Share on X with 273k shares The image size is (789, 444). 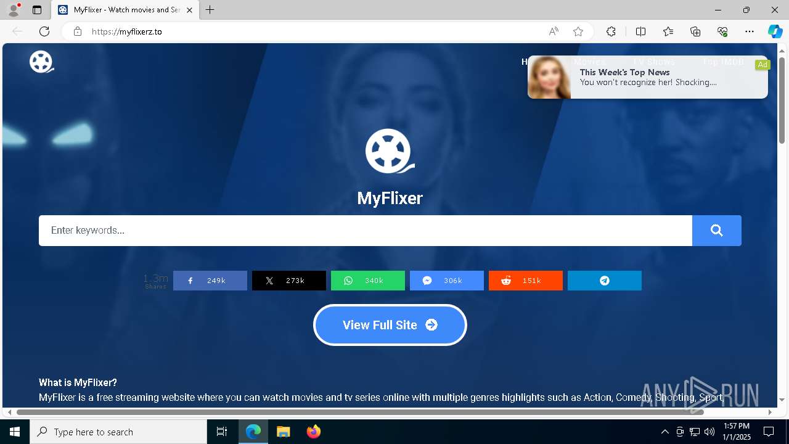[289, 281]
